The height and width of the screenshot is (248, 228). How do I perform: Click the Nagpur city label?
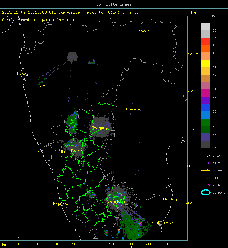[144, 31]
